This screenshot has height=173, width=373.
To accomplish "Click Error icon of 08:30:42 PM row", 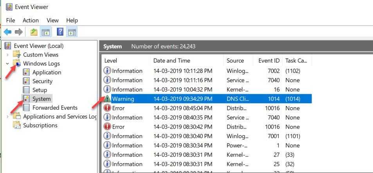I will click(107, 127).
